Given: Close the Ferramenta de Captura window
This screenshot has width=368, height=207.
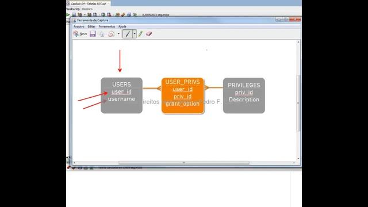Looking at the screenshot, I should pos(295,19).
